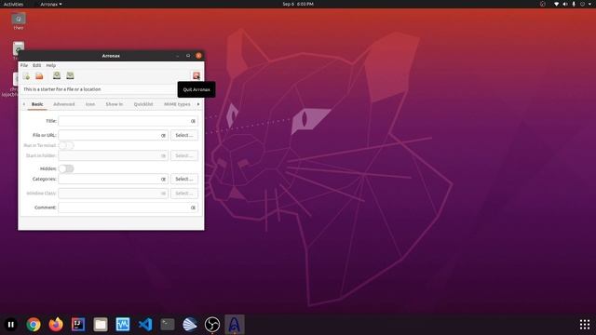Click the Arronax icon in the dock
This screenshot has height=335, width=596.
tap(235, 325)
